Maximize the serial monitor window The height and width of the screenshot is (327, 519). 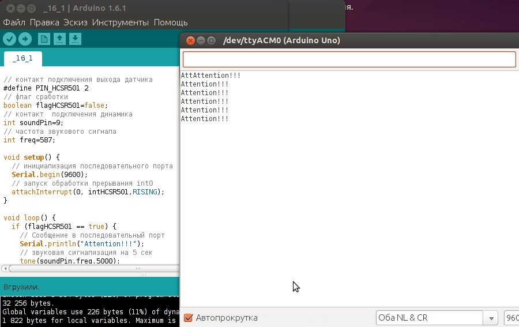[211, 40]
